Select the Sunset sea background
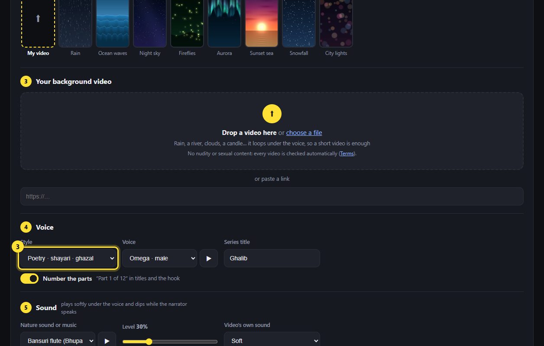This screenshot has height=346, width=544. click(x=262, y=23)
